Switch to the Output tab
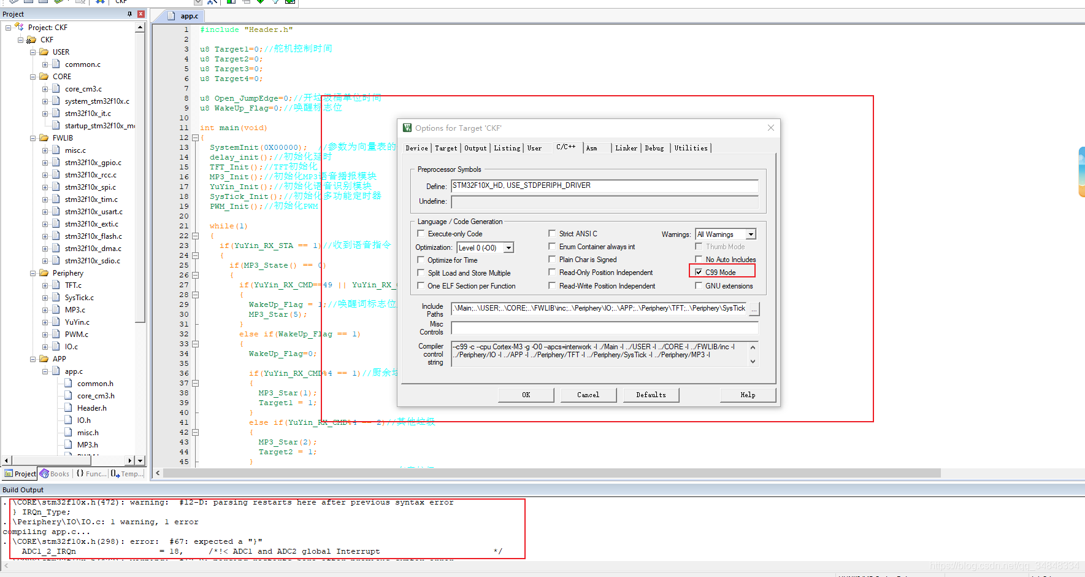The image size is (1085, 577). pos(475,148)
